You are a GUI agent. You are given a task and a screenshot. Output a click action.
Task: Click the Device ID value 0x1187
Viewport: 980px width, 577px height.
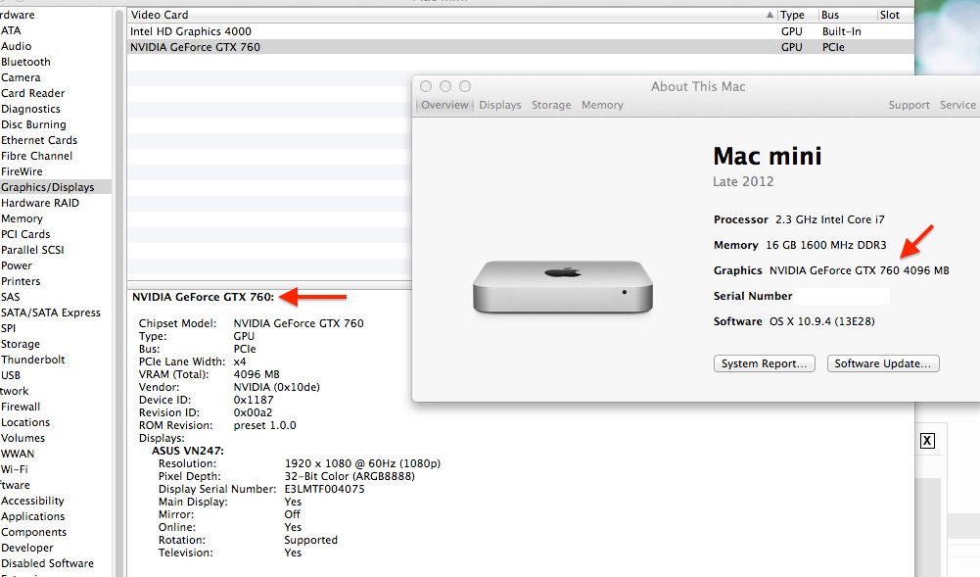[254, 400]
